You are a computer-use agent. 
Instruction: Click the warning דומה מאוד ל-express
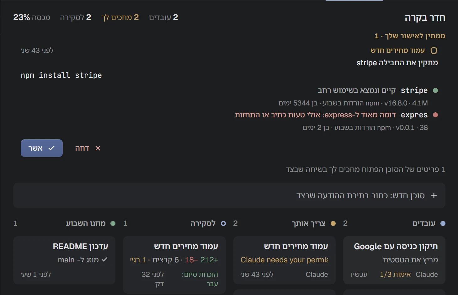coord(315,115)
